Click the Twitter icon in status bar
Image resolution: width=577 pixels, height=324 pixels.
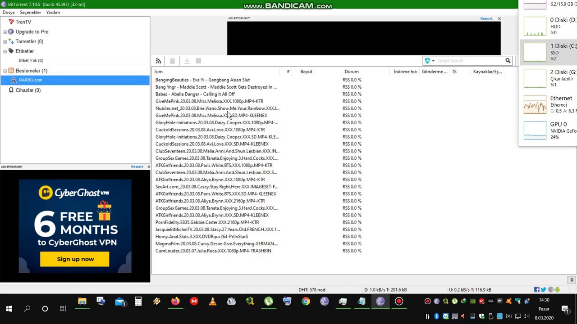(x=543, y=290)
